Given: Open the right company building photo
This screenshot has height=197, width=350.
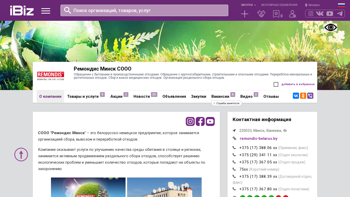Looking at the screenshot, I should pos(164,187).
